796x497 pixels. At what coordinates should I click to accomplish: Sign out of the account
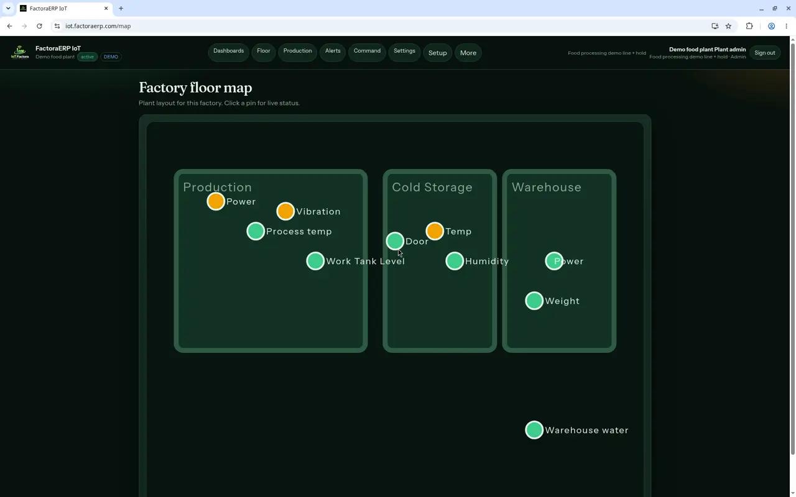pyautogui.click(x=765, y=53)
